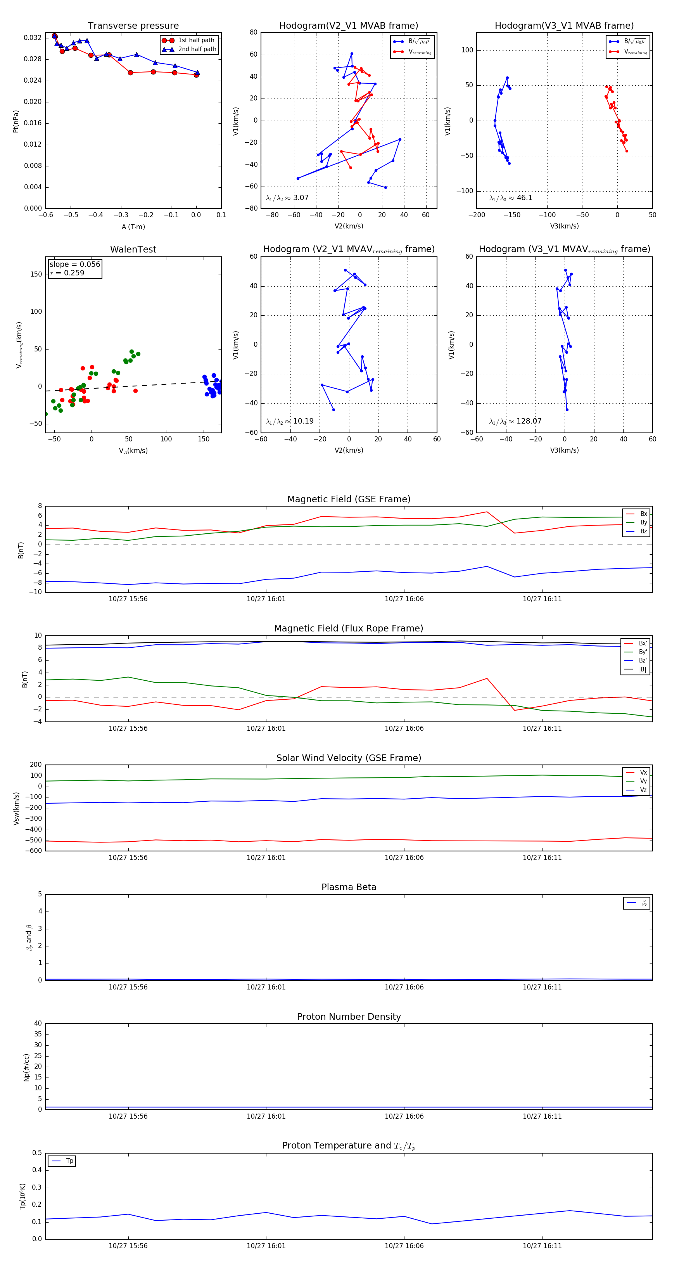Click the 'Proton Number Density' title
This screenshot has width=698, height=1280.
coord(349,1017)
